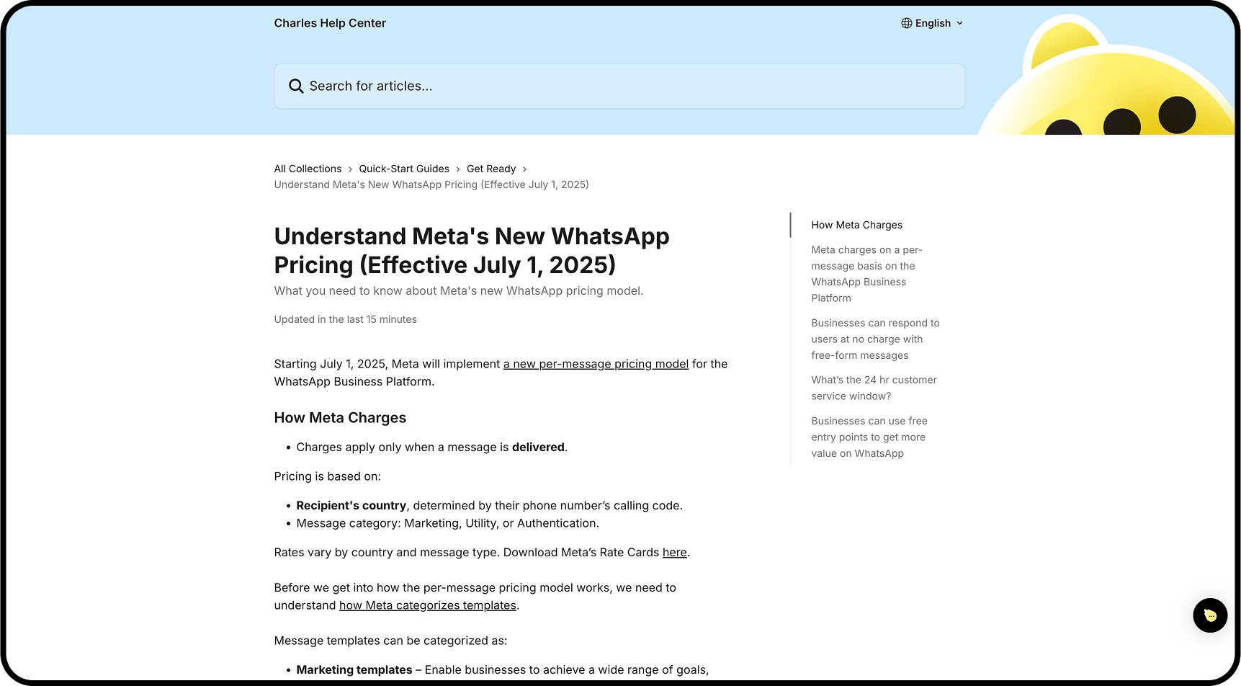Screen dimensions: 1241x686
Task: Jump to Businesses can use free entry points
Action: (x=869, y=437)
